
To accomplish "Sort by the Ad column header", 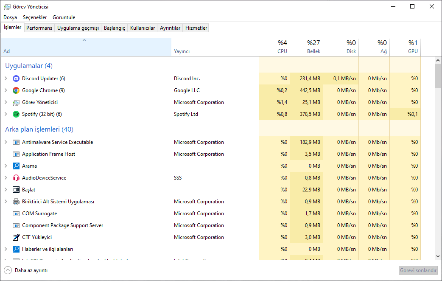I will pos(86,47).
